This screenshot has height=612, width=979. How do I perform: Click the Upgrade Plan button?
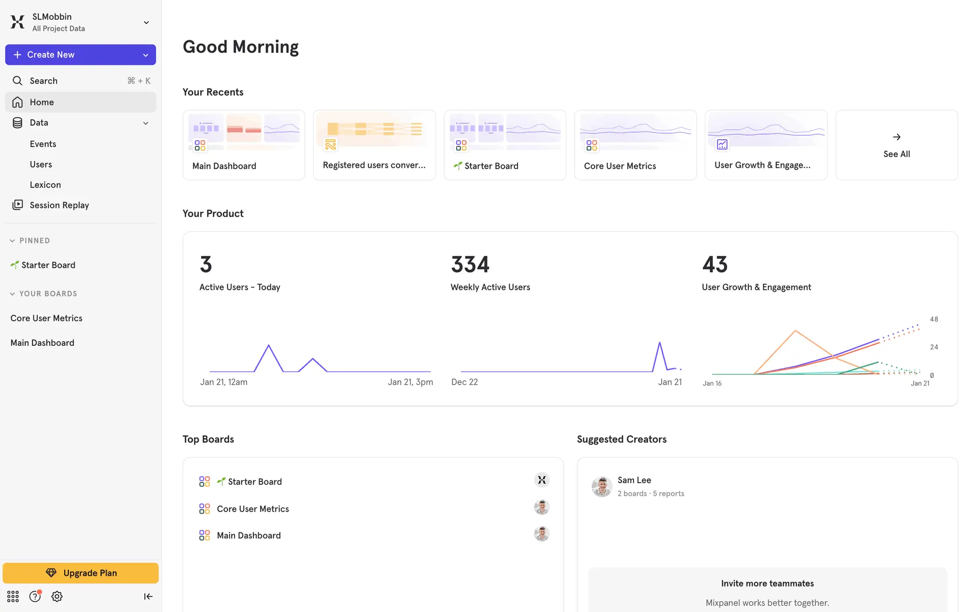(x=81, y=573)
